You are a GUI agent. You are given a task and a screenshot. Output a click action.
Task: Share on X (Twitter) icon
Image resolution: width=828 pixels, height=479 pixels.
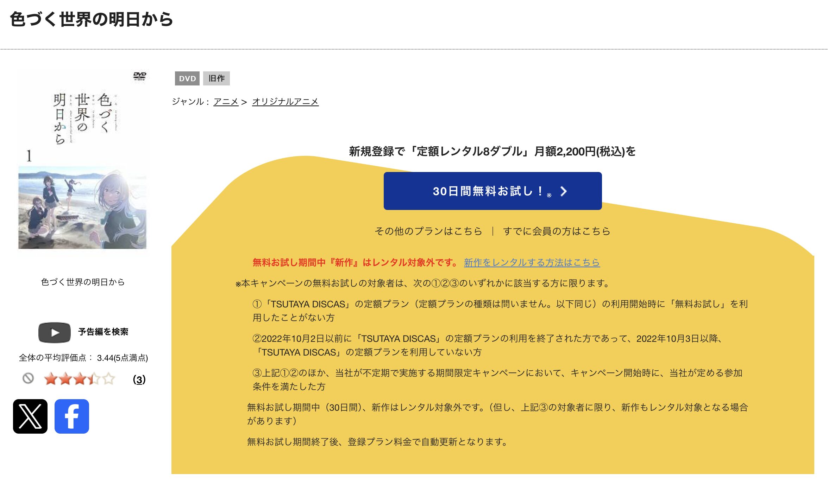click(x=30, y=416)
